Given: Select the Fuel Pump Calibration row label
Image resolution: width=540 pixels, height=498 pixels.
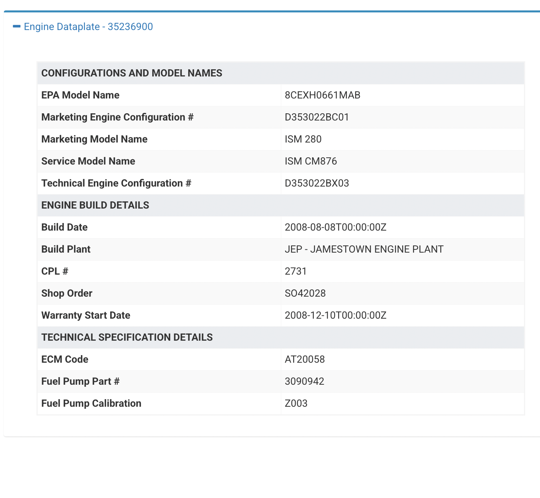Looking at the screenshot, I should pyautogui.click(x=91, y=404).
